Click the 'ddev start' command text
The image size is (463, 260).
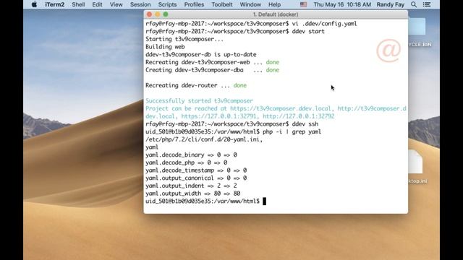[x=308, y=31]
